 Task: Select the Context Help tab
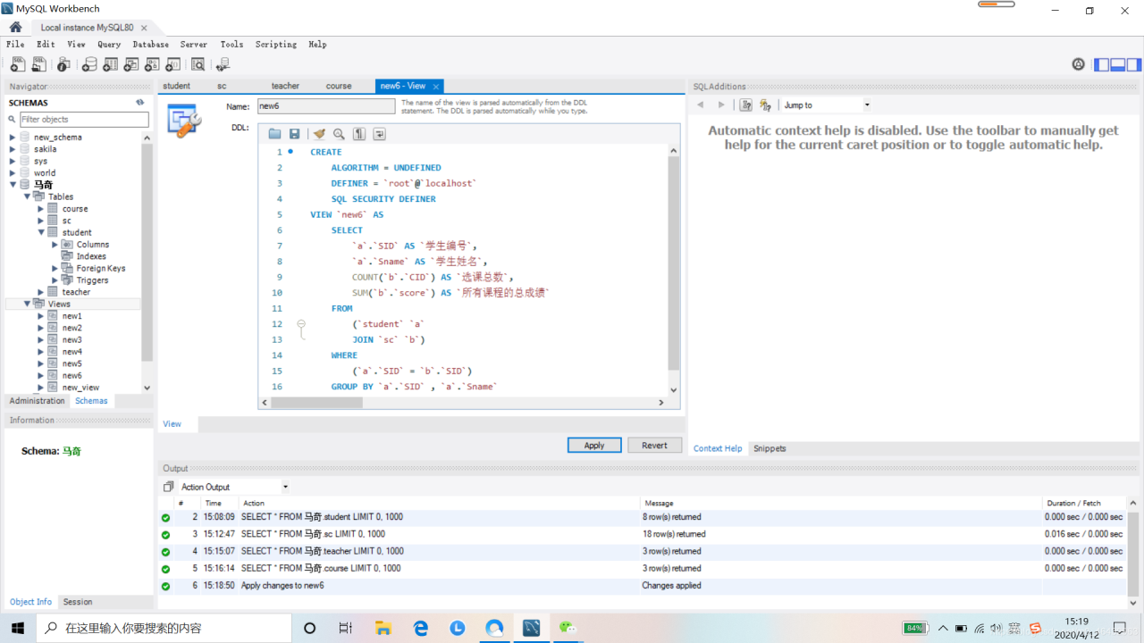(x=718, y=448)
